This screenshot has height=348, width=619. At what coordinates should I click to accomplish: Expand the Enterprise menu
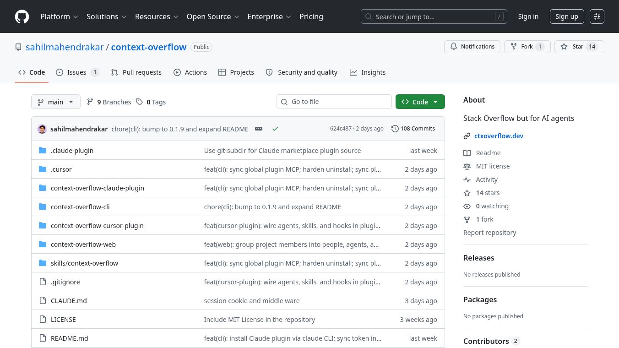coord(269,16)
